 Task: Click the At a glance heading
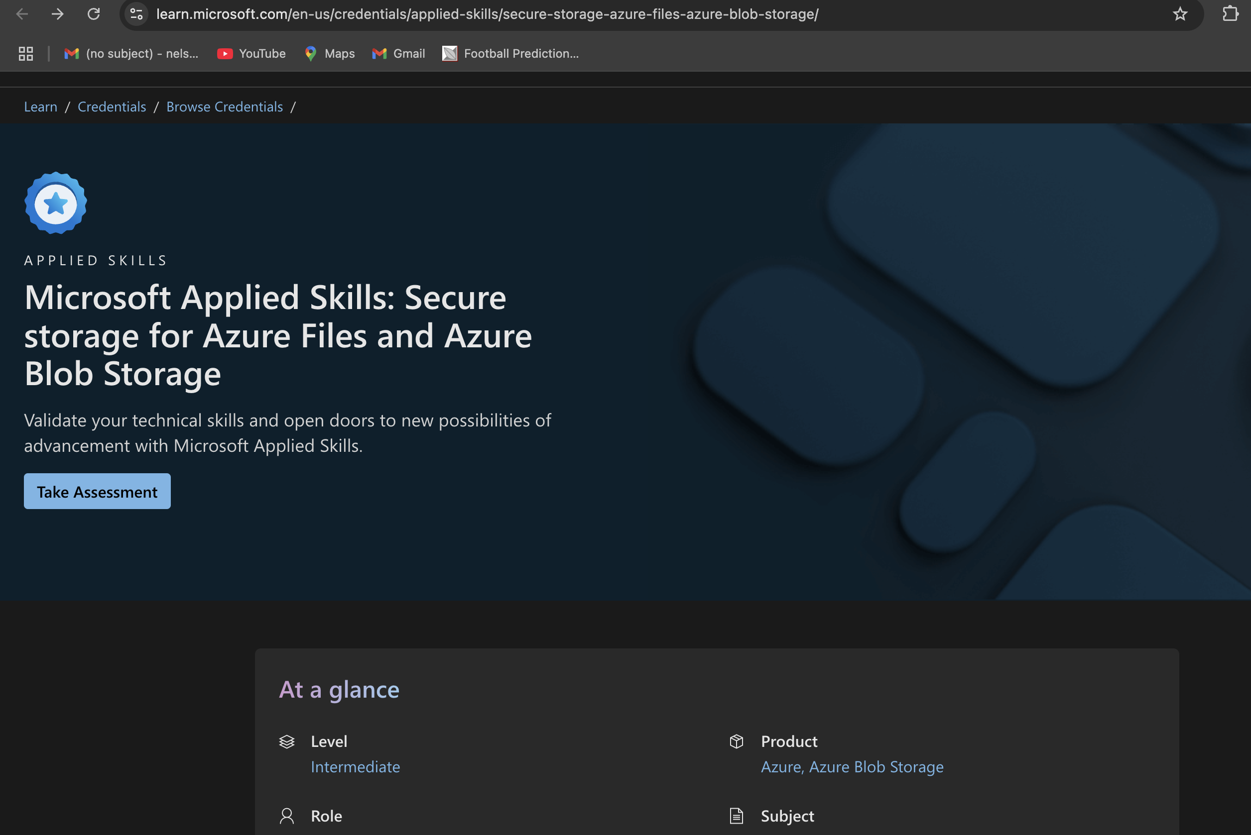[339, 690]
